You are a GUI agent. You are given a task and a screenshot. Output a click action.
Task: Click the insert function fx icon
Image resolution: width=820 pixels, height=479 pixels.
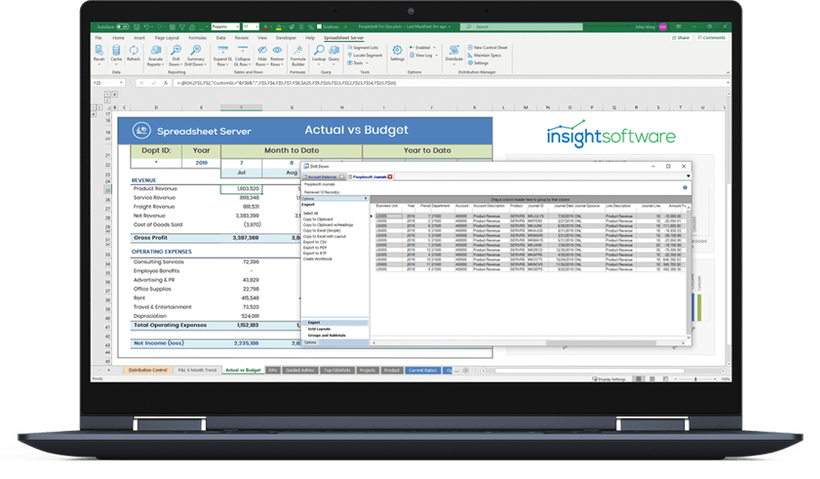click(x=165, y=83)
